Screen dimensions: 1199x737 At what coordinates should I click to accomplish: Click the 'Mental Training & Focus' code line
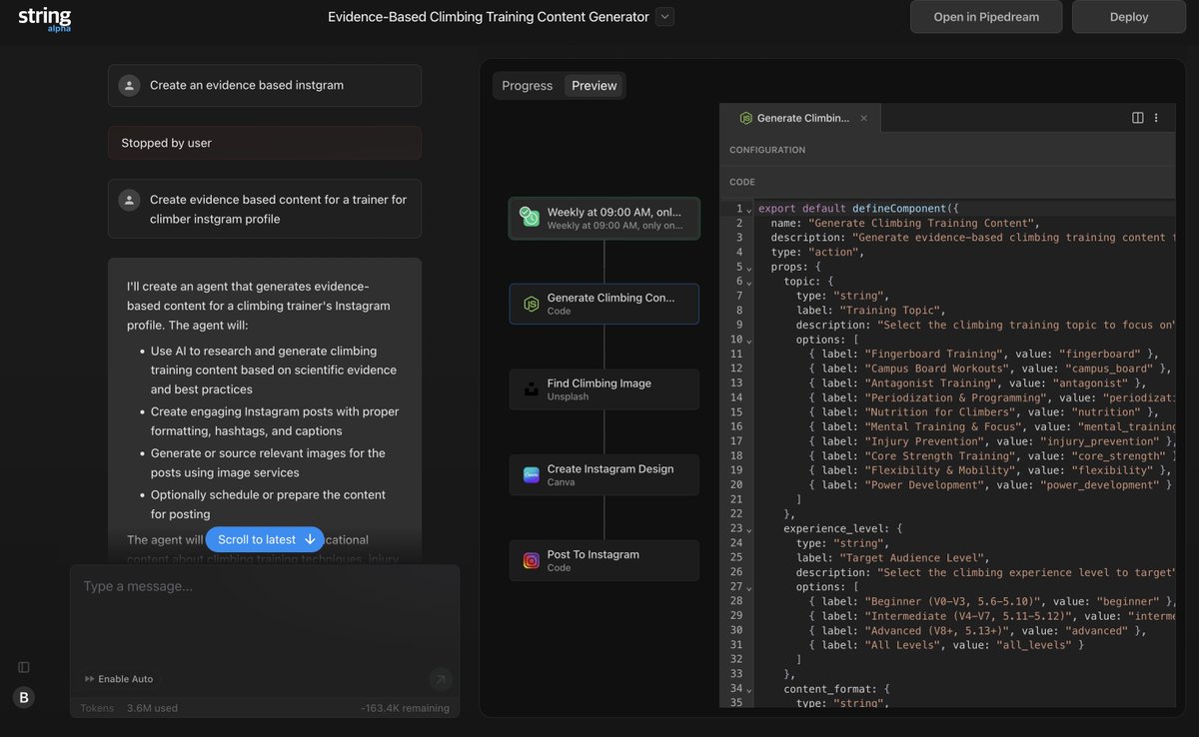click(991, 426)
